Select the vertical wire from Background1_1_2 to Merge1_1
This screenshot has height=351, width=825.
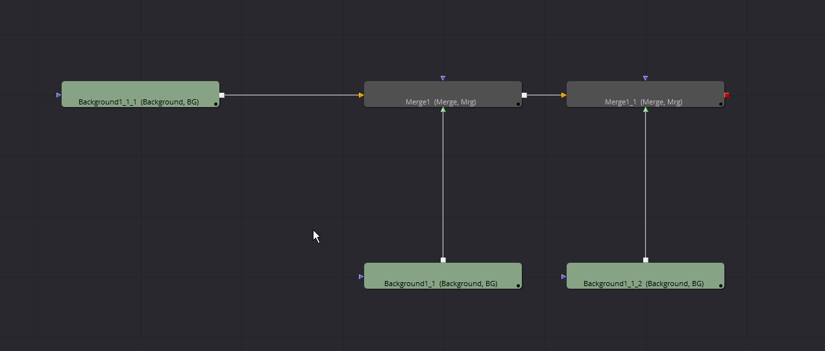point(646,185)
